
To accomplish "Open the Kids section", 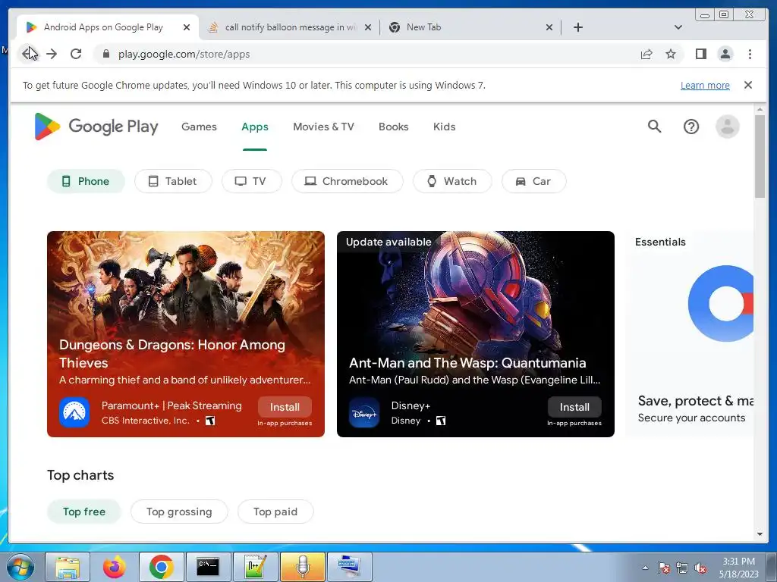I will (x=444, y=127).
